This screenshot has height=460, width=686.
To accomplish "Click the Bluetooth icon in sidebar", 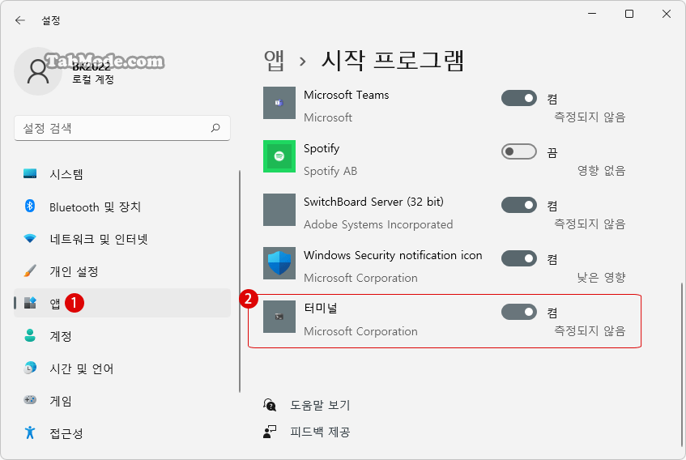I will click(x=30, y=206).
